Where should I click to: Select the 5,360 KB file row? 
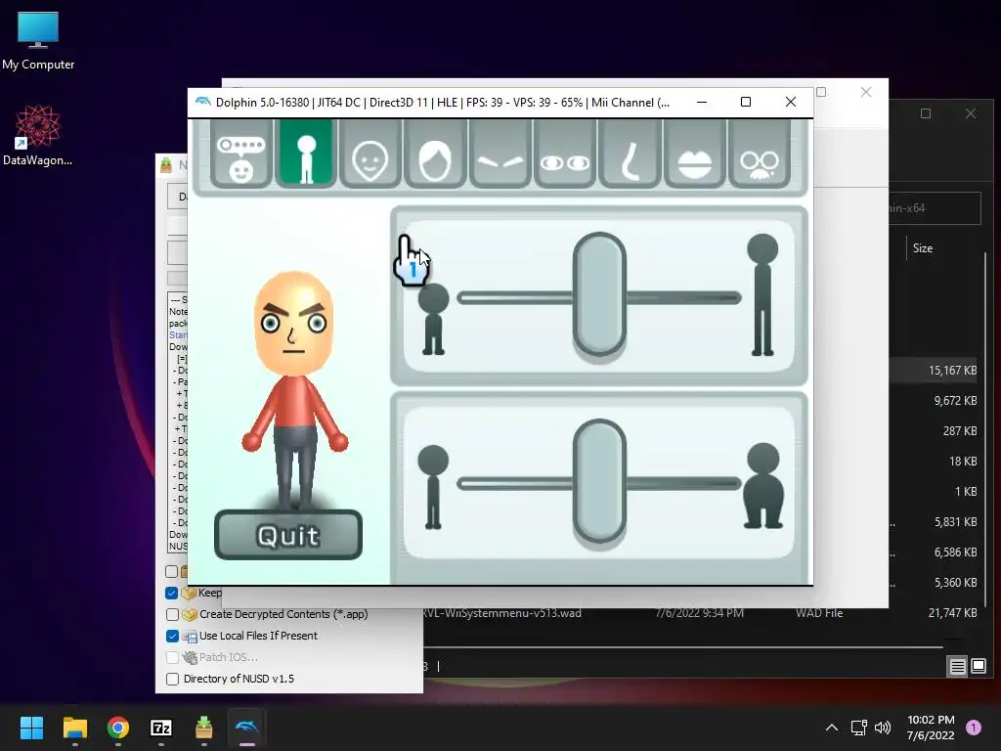tap(933, 583)
